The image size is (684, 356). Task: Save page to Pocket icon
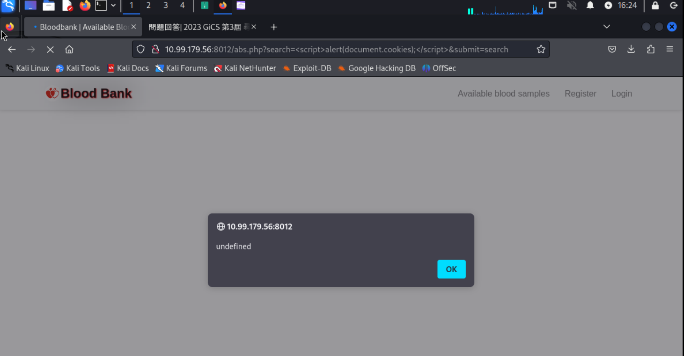point(612,49)
